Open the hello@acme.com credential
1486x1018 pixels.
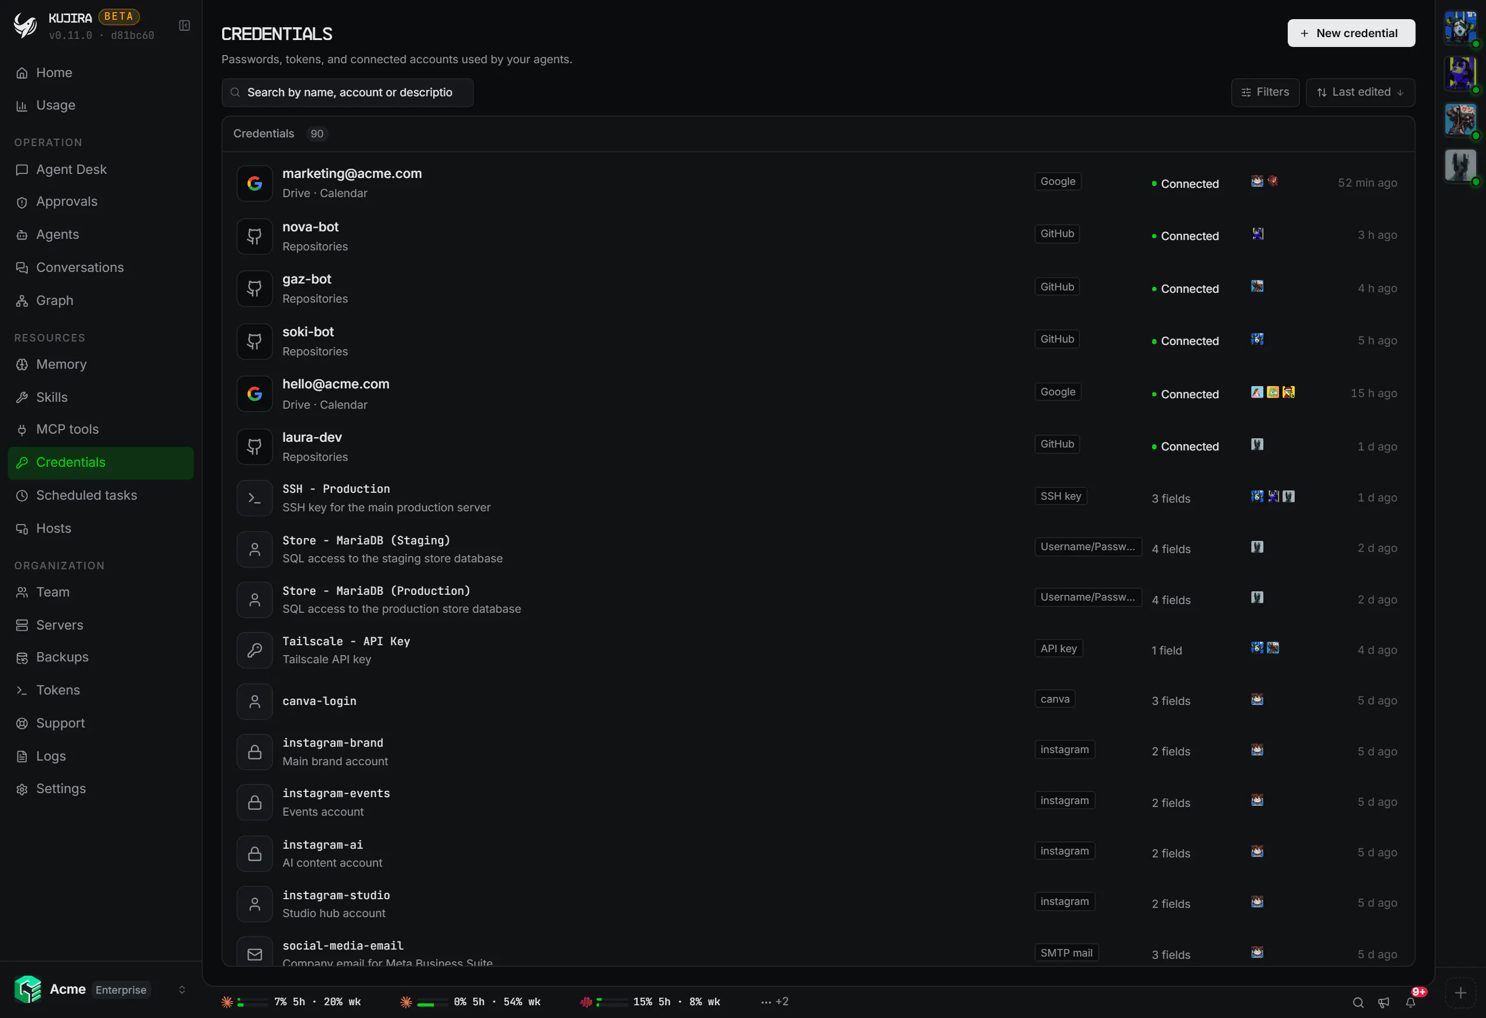[x=818, y=394]
